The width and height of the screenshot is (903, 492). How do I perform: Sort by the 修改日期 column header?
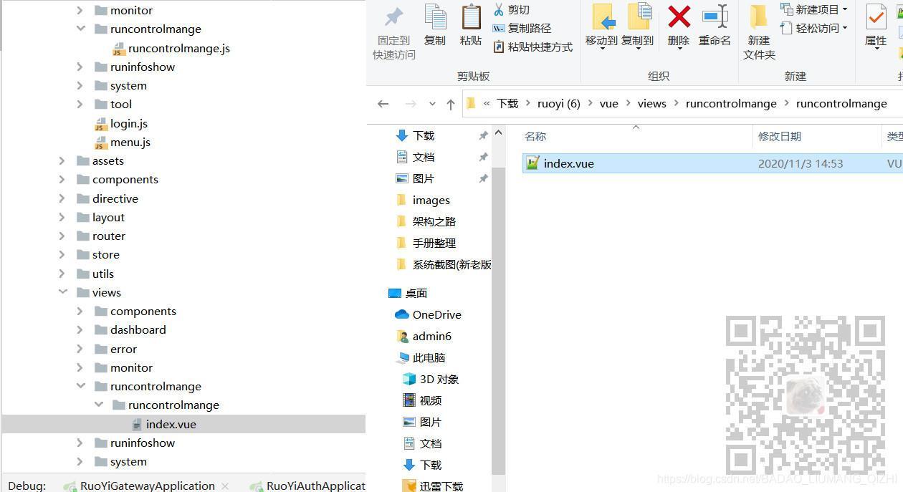pos(780,136)
